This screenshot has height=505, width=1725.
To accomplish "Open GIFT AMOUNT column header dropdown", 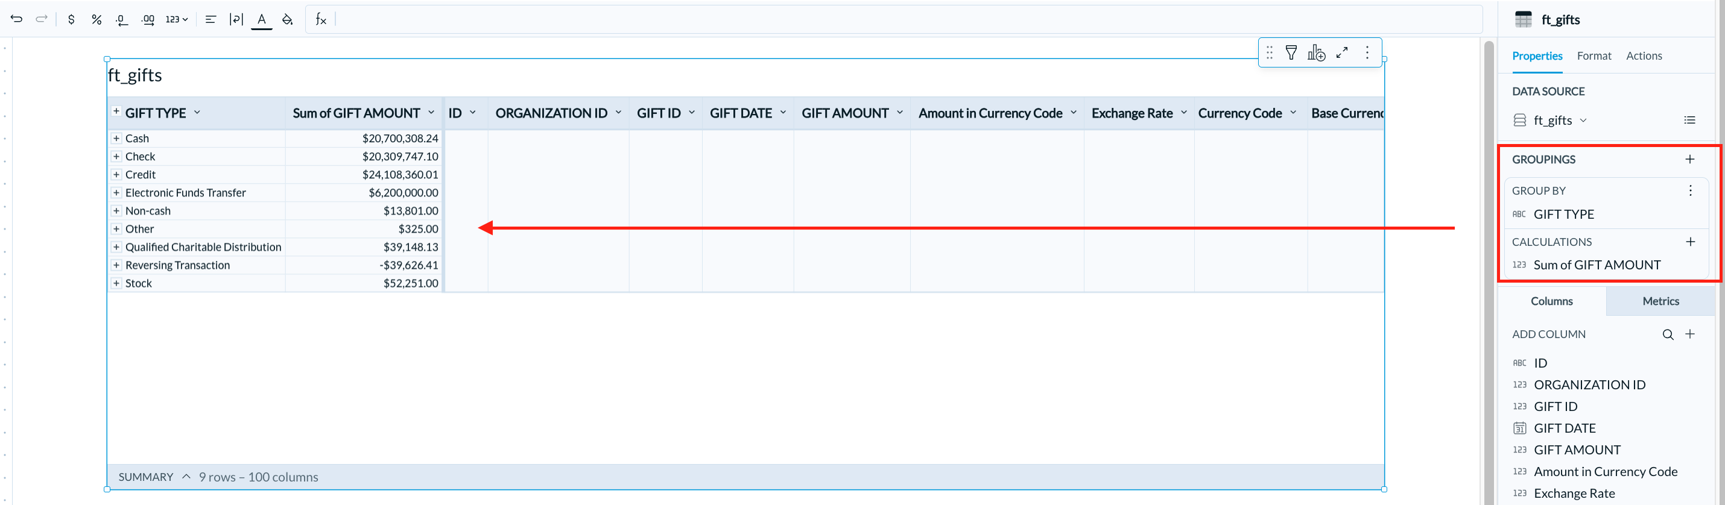I will click(x=900, y=112).
